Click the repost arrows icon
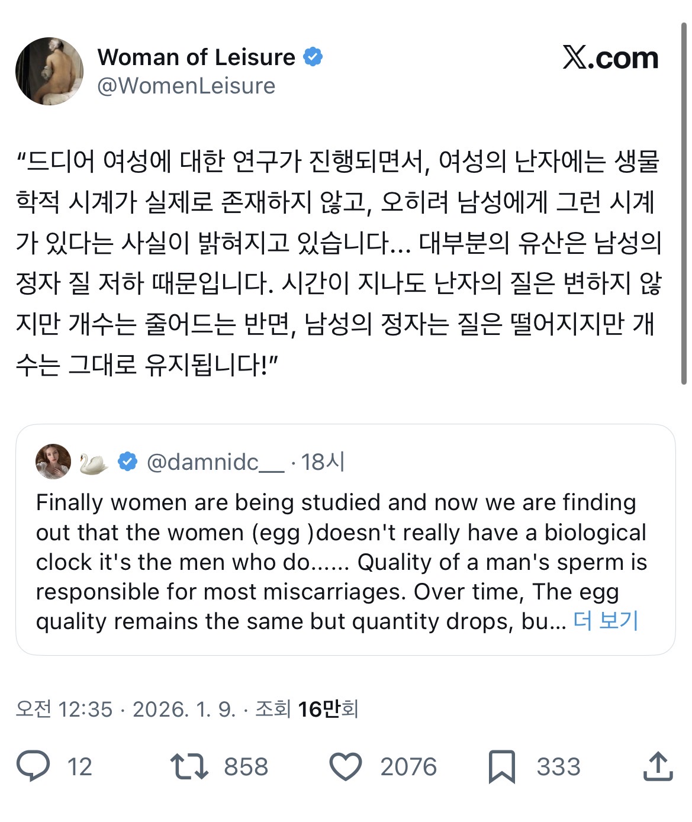692x822 pixels. tap(189, 766)
